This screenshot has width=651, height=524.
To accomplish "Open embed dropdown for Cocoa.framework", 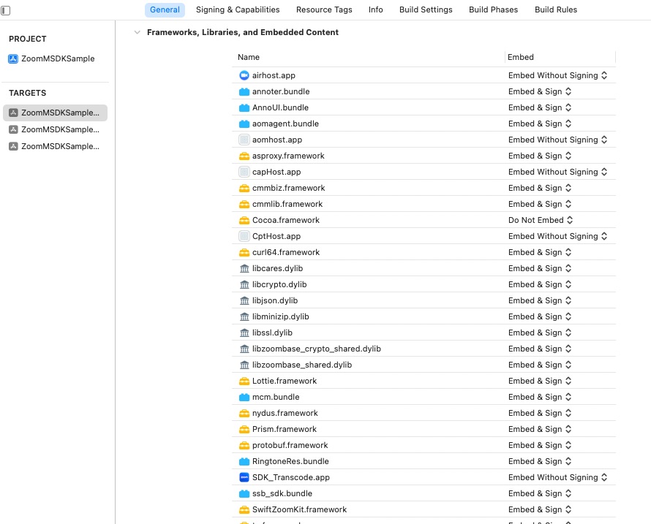I will point(541,220).
